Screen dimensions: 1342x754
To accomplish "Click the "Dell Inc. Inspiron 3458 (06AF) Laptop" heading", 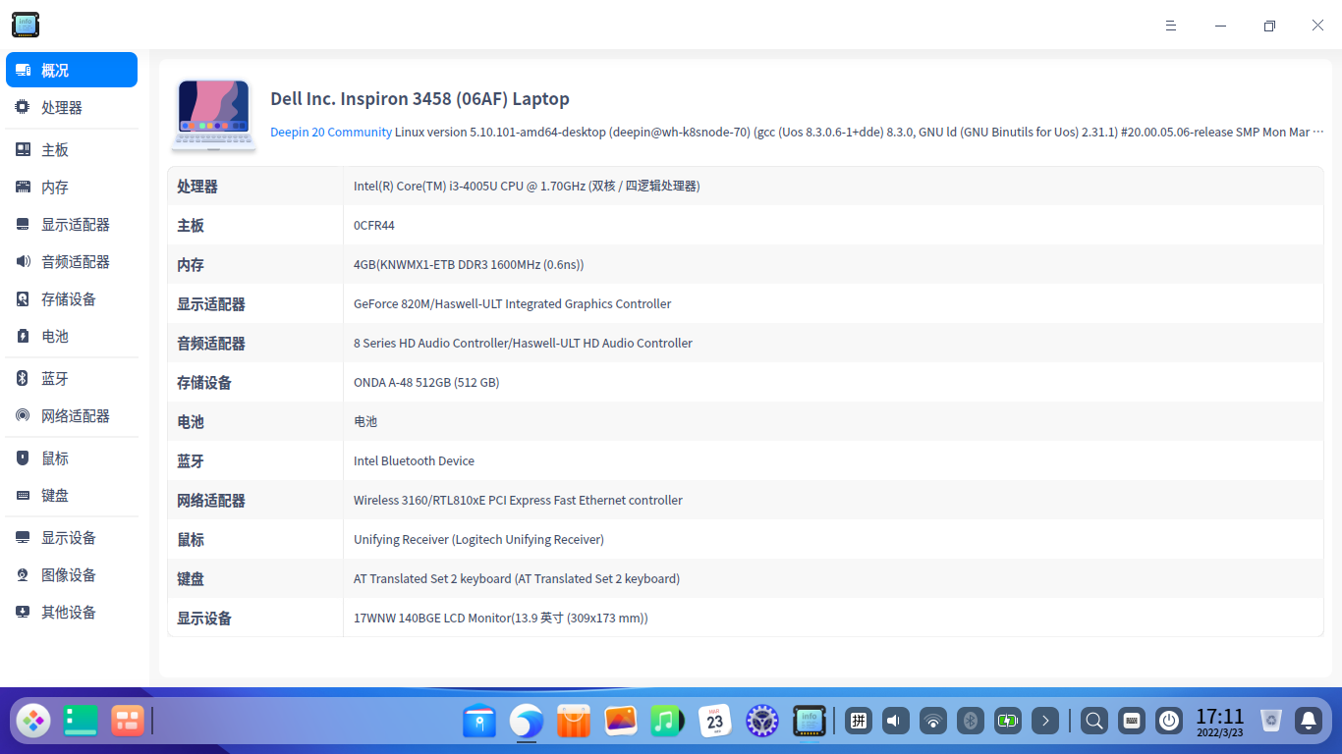I will 419,98.
